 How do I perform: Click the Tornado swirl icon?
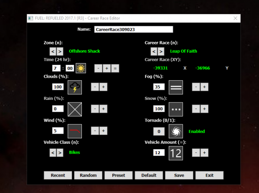pos(176,131)
